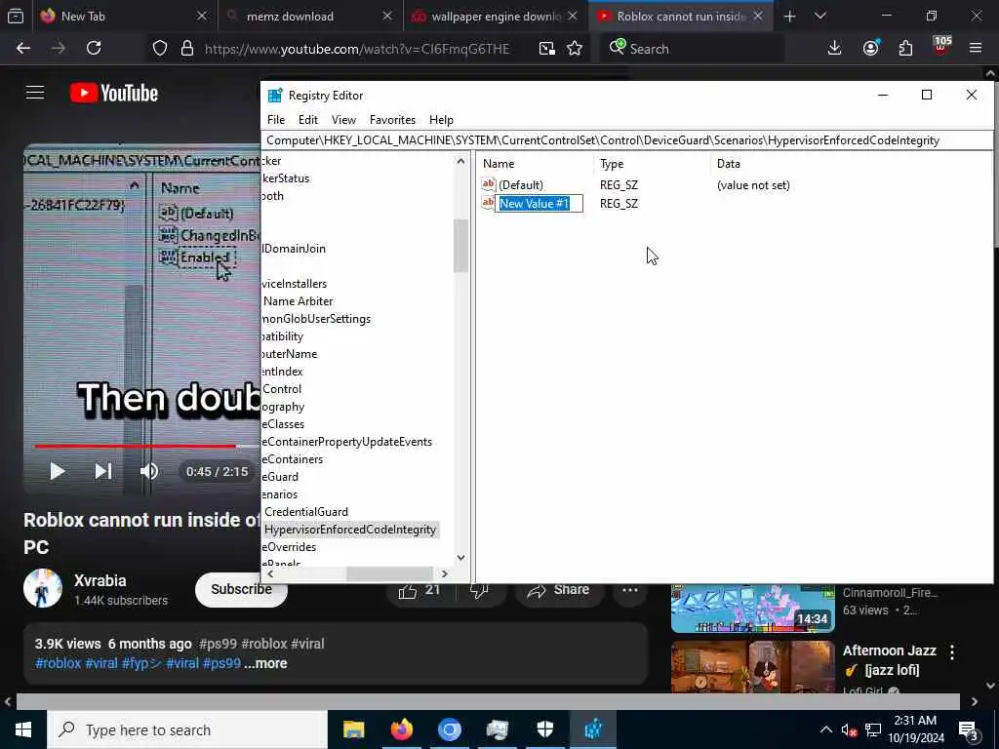Image resolution: width=999 pixels, height=749 pixels.
Task: Click the site padlock security icon
Action: tap(186, 49)
